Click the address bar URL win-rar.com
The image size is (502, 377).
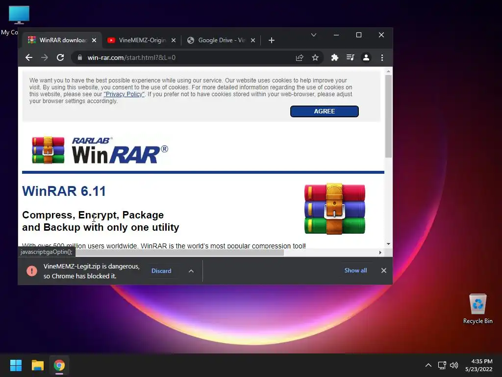point(131,58)
